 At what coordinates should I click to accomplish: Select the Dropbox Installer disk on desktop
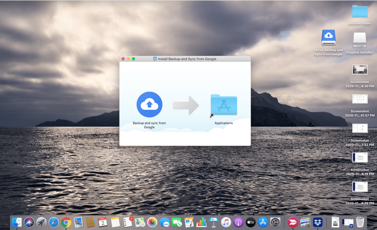click(359, 40)
